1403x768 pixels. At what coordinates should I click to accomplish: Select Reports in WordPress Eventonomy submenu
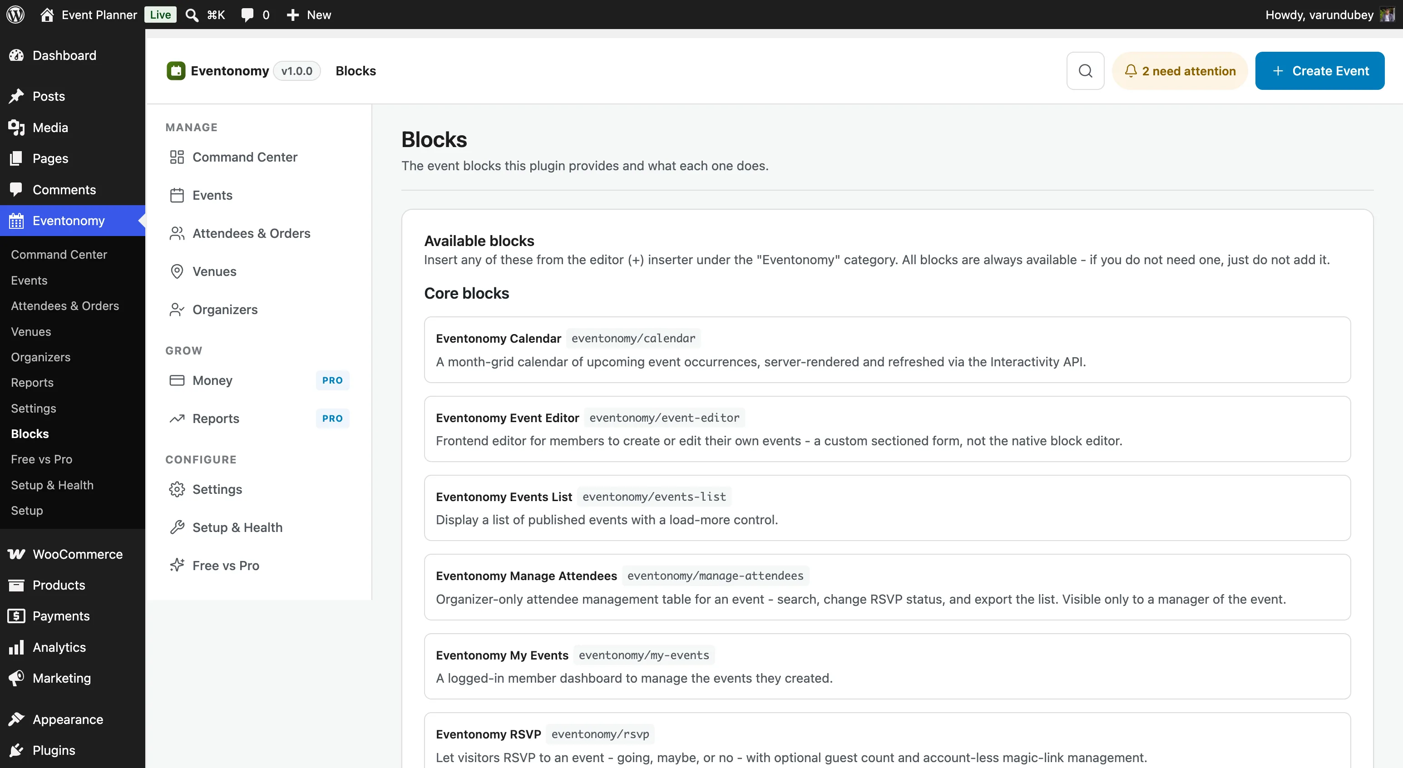pyautogui.click(x=32, y=383)
